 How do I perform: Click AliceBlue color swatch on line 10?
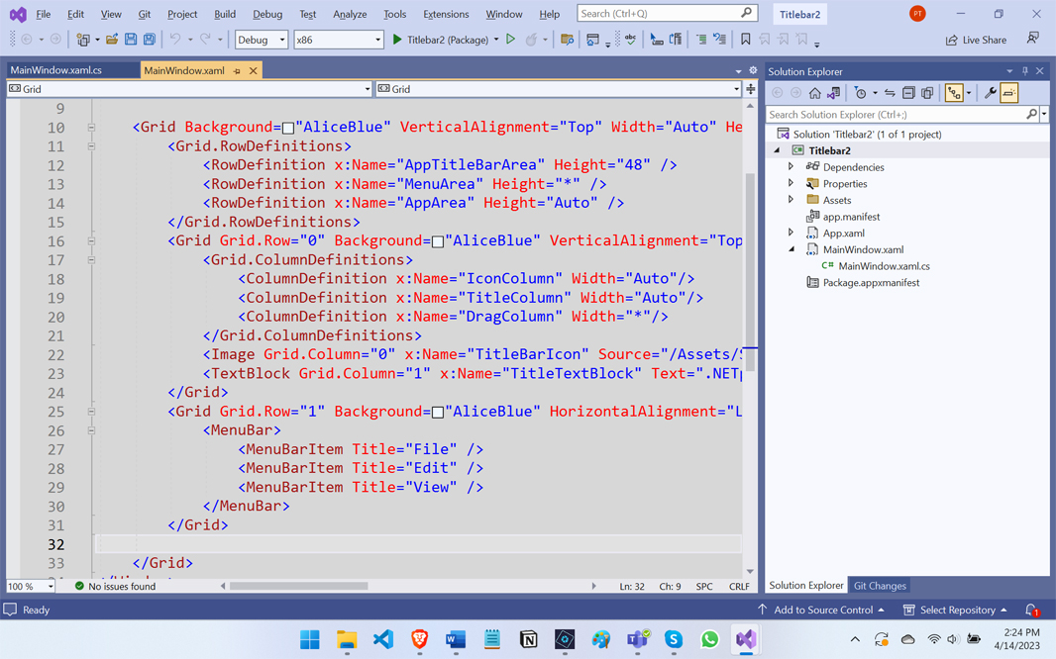pos(288,128)
